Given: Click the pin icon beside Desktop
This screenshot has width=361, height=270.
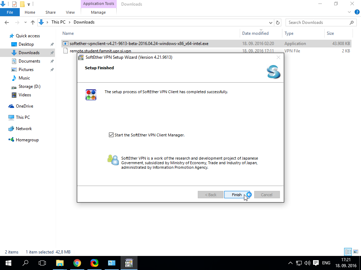Looking at the screenshot, I should pyautogui.click(x=52, y=44).
